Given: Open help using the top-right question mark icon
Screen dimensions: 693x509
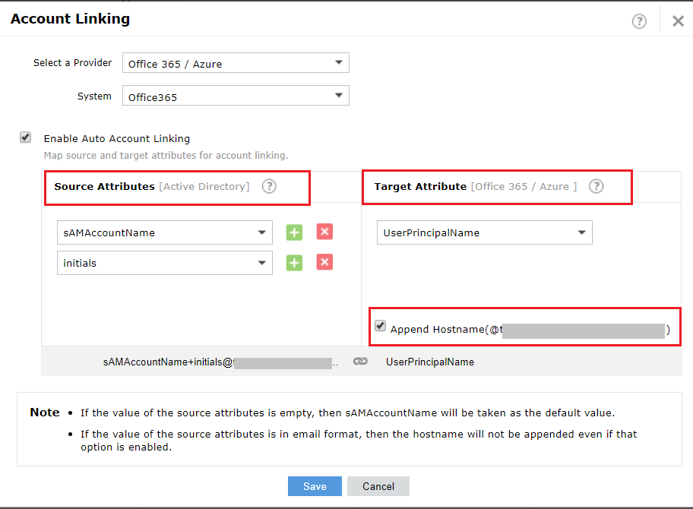Looking at the screenshot, I should click(x=639, y=21).
